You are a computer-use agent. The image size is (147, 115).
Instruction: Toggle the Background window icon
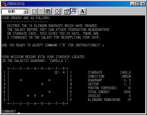[x=73, y=11]
